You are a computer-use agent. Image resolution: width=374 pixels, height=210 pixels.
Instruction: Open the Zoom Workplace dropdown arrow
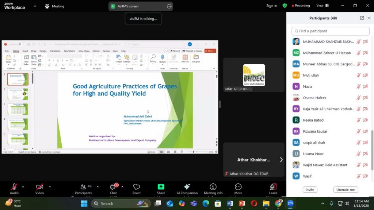click(x=35, y=6)
